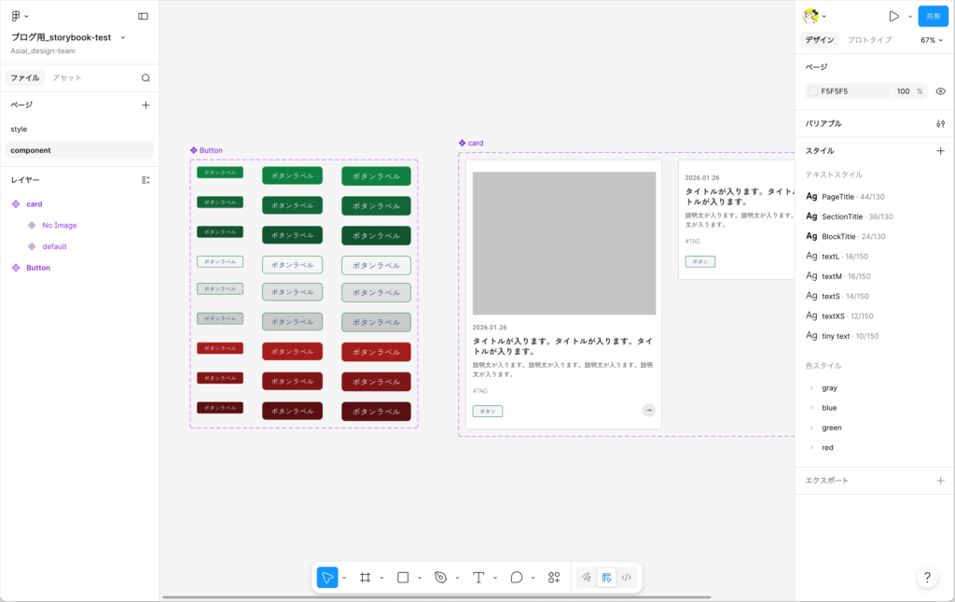Select the Move tool in toolbar
The image size is (955, 602).
click(327, 578)
